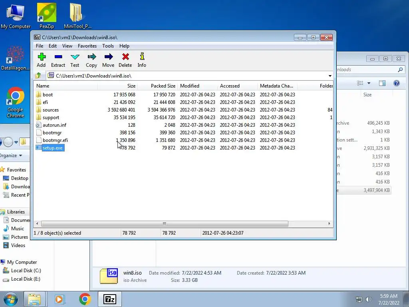Open the Favorites menu in 7-Zip
The image size is (409, 307).
point(87,46)
